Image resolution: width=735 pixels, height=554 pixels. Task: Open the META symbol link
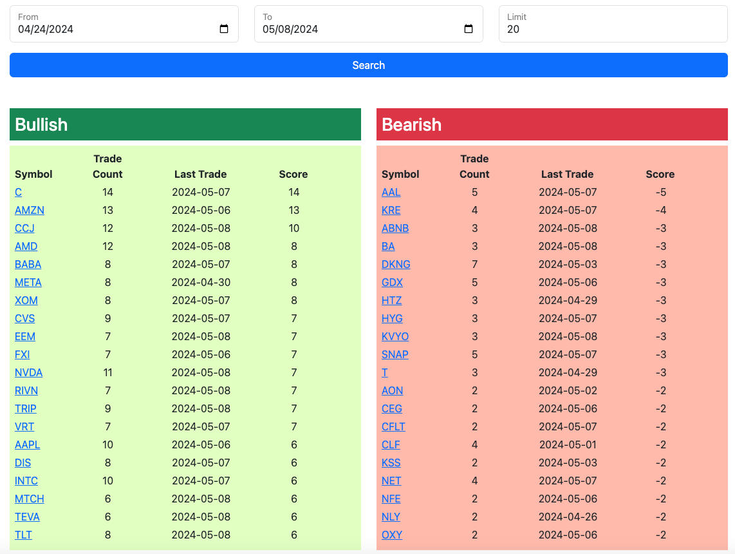click(x=28, y=282)
